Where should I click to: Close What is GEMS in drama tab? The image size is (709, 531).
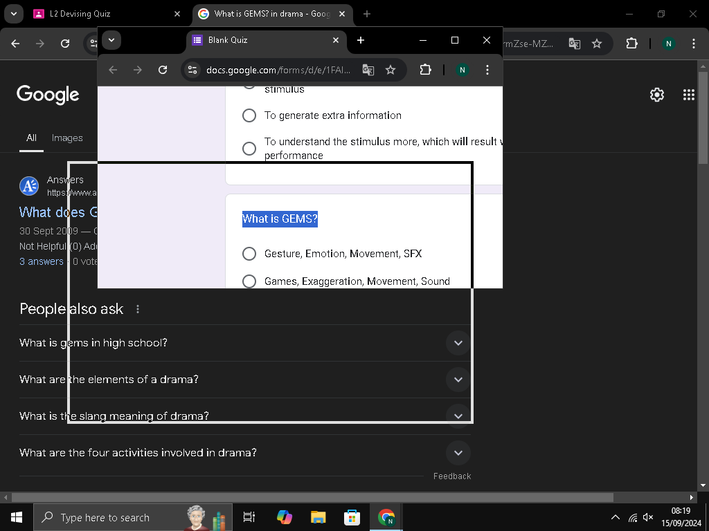point(342,14)
